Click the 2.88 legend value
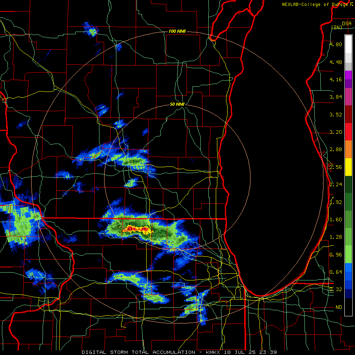This screenshot has height=355, width=355. coord(336,149)
